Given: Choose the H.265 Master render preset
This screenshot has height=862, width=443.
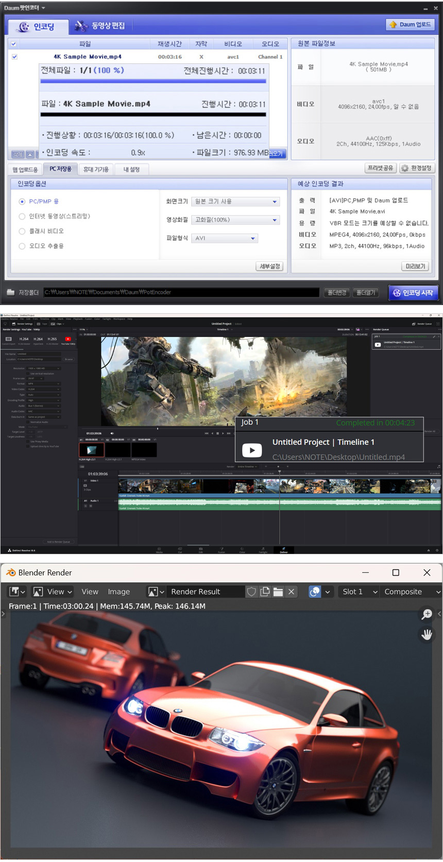Looking at the screenshot, I should point(53,340).
